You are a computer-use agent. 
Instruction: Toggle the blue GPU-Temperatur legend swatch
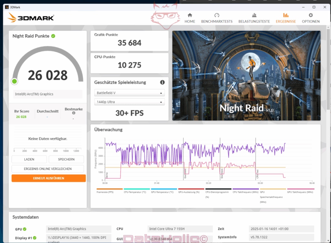coord(164,189)
